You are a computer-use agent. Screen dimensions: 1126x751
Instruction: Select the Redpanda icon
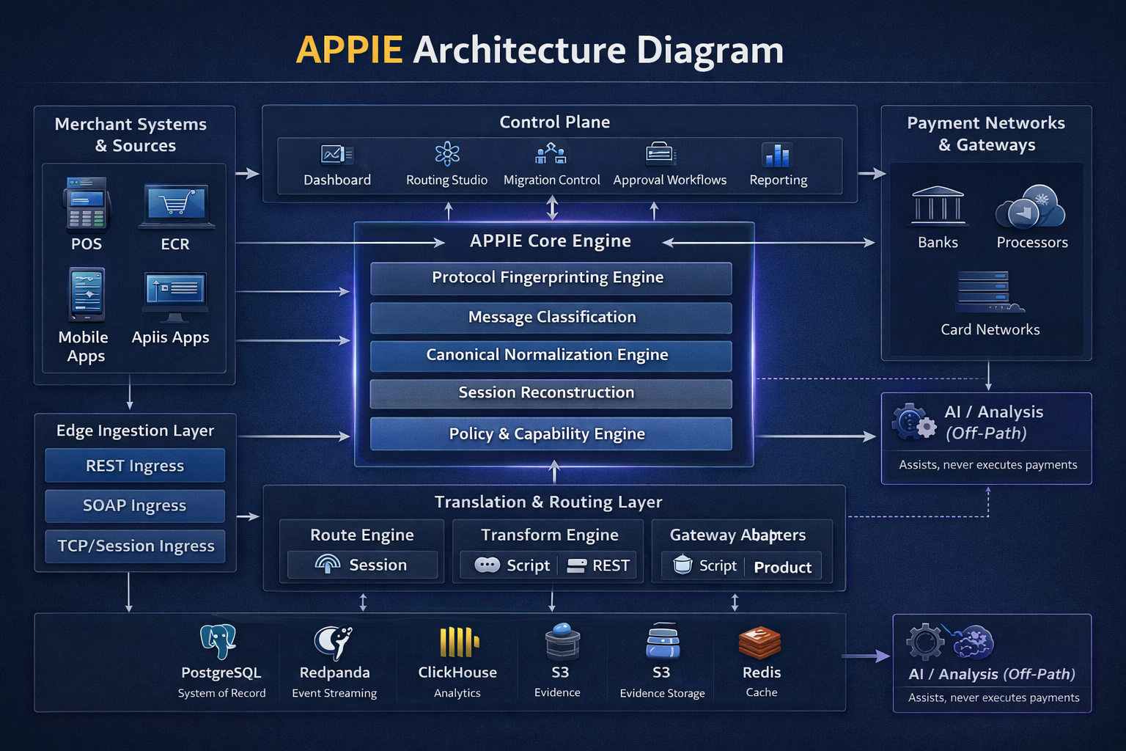pyautogui.click(x=334, y=643)
